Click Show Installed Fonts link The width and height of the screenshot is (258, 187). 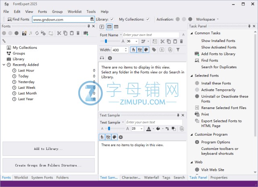218,40
